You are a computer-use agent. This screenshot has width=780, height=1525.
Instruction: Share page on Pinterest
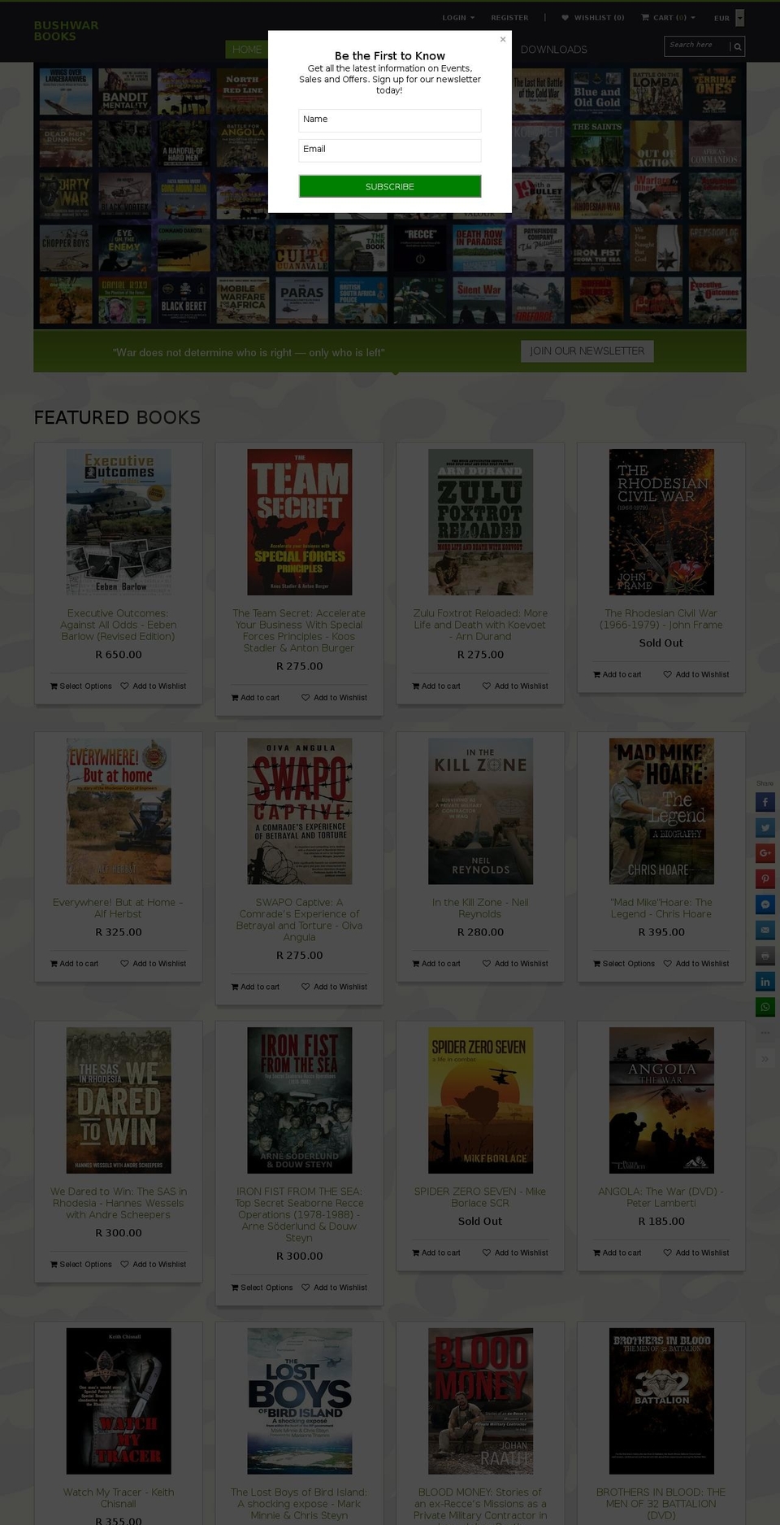pos(765,879)
